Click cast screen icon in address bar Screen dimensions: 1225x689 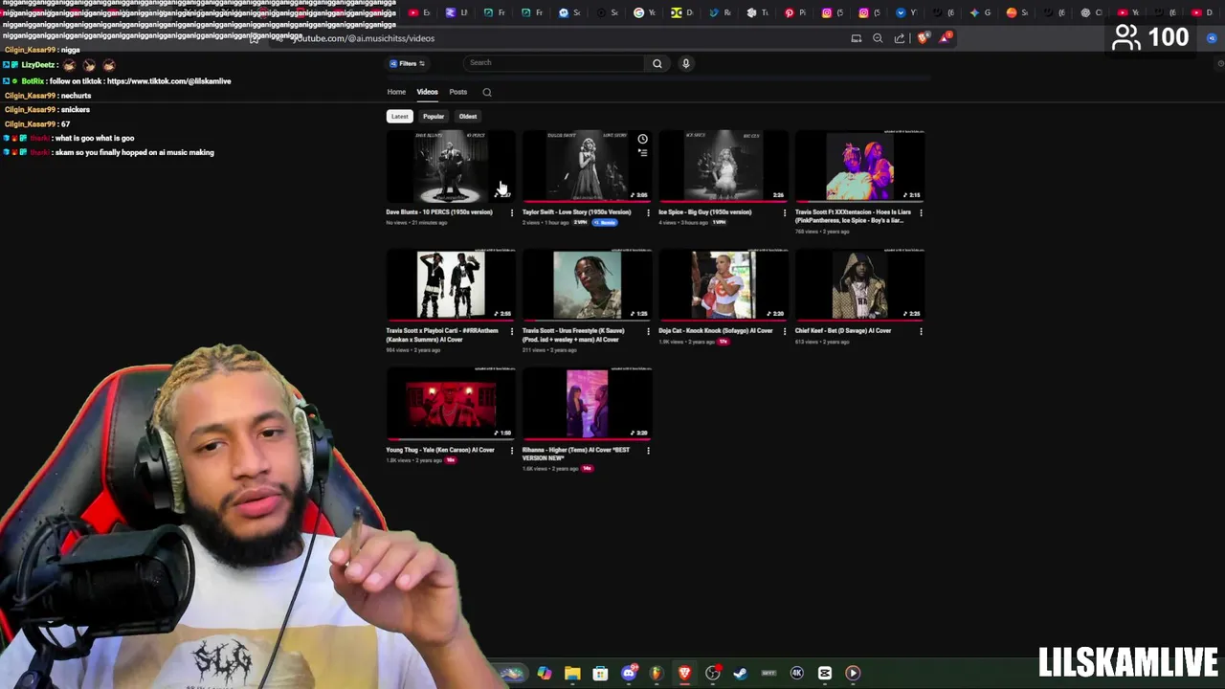click(x=857, y=38)
